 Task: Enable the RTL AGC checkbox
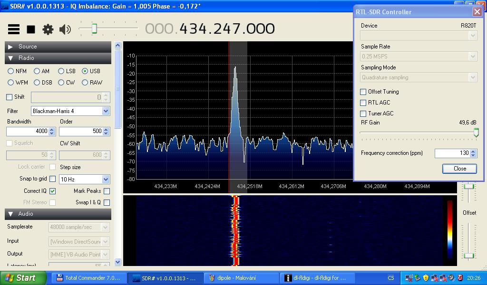(x=363, y=103)
